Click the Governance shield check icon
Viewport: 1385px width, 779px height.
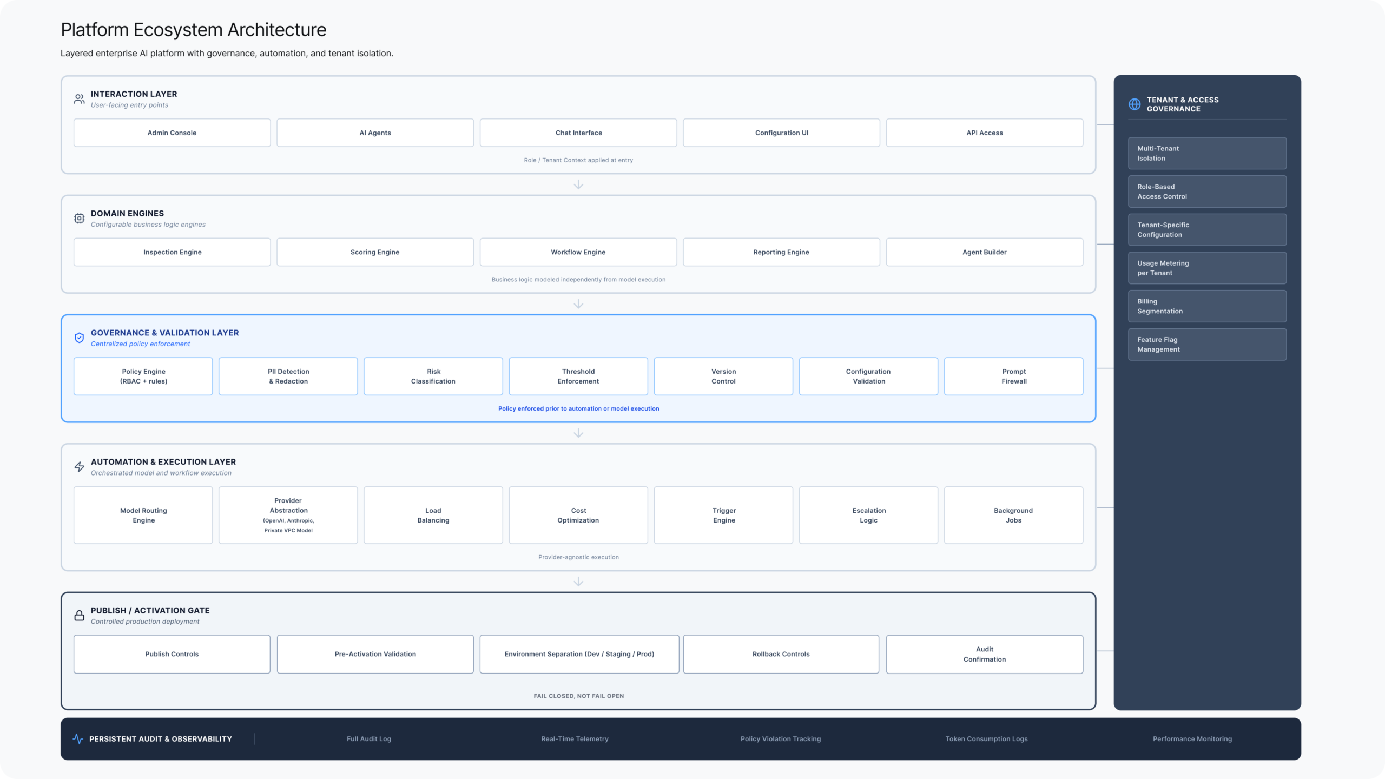79,338
